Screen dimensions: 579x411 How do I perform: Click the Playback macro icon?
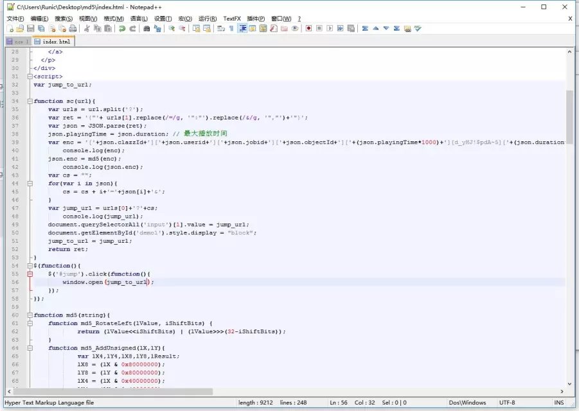tap(330, 28)
